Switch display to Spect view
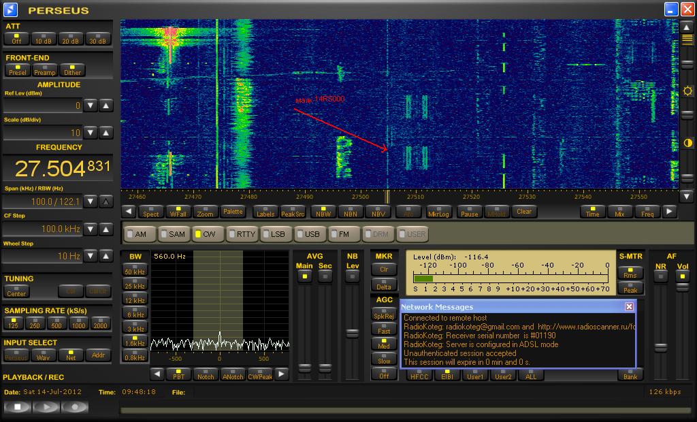Image resolution: width=697 pixels, height=422 pixels. click(150, 212)
